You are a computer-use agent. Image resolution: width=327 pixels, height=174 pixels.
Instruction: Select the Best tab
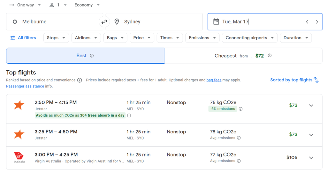(x=85, y=56)
